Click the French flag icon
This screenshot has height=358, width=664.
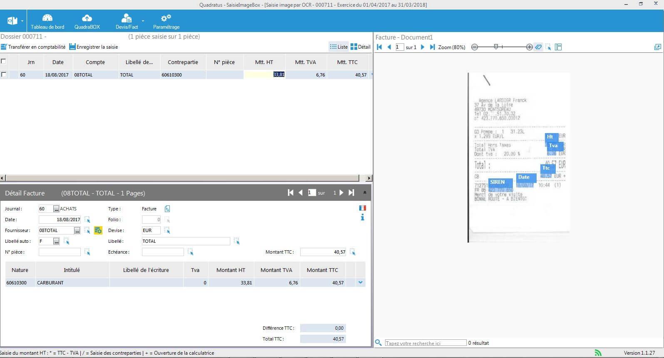click(x=362, y=208)
